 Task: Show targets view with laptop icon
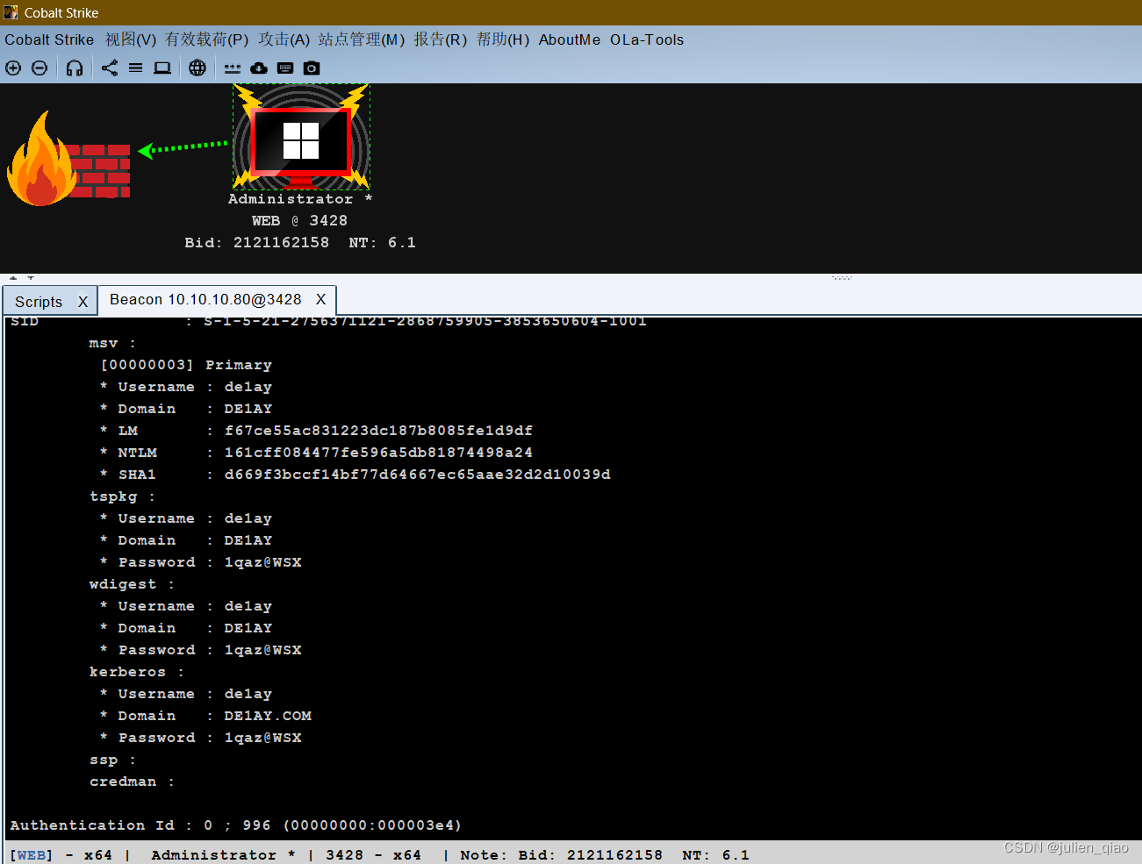tap(162, 68)
